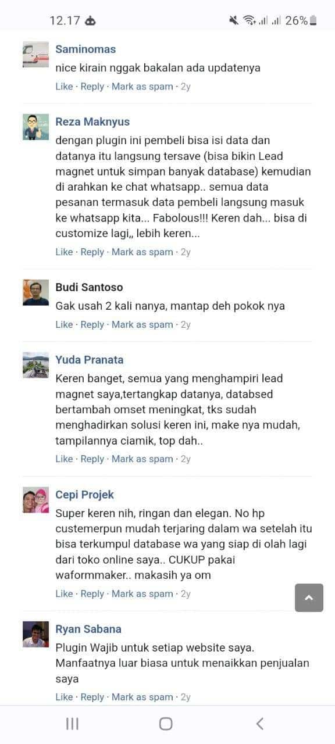Reply to Cepi Projek's comment
The height and width of the screenshot is (744, 335).
click(x=92, y=594)
